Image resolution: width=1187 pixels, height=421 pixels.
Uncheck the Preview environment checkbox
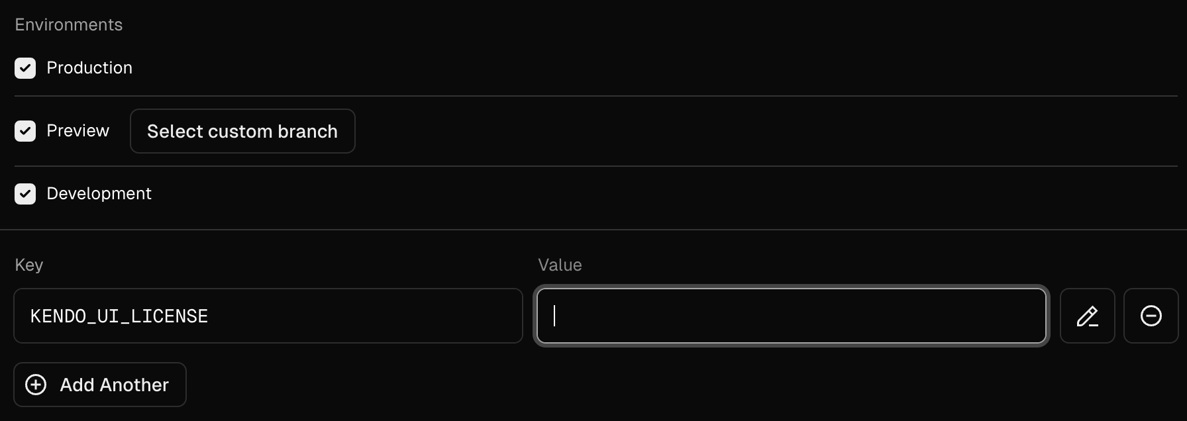(x=25, y=131)
